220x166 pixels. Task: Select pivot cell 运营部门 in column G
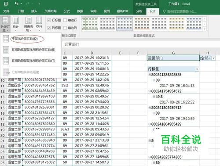[x=173, y=58]
